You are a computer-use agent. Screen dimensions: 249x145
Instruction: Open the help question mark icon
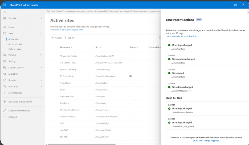pyautogui.click(x=243, y=5)
